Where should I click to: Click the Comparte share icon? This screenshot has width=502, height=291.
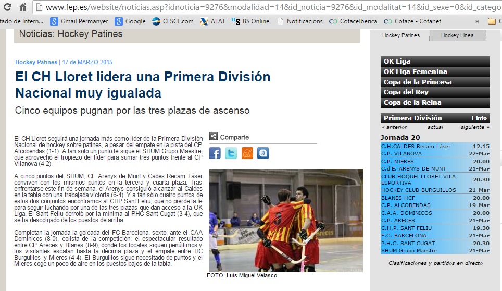point(214,137)
